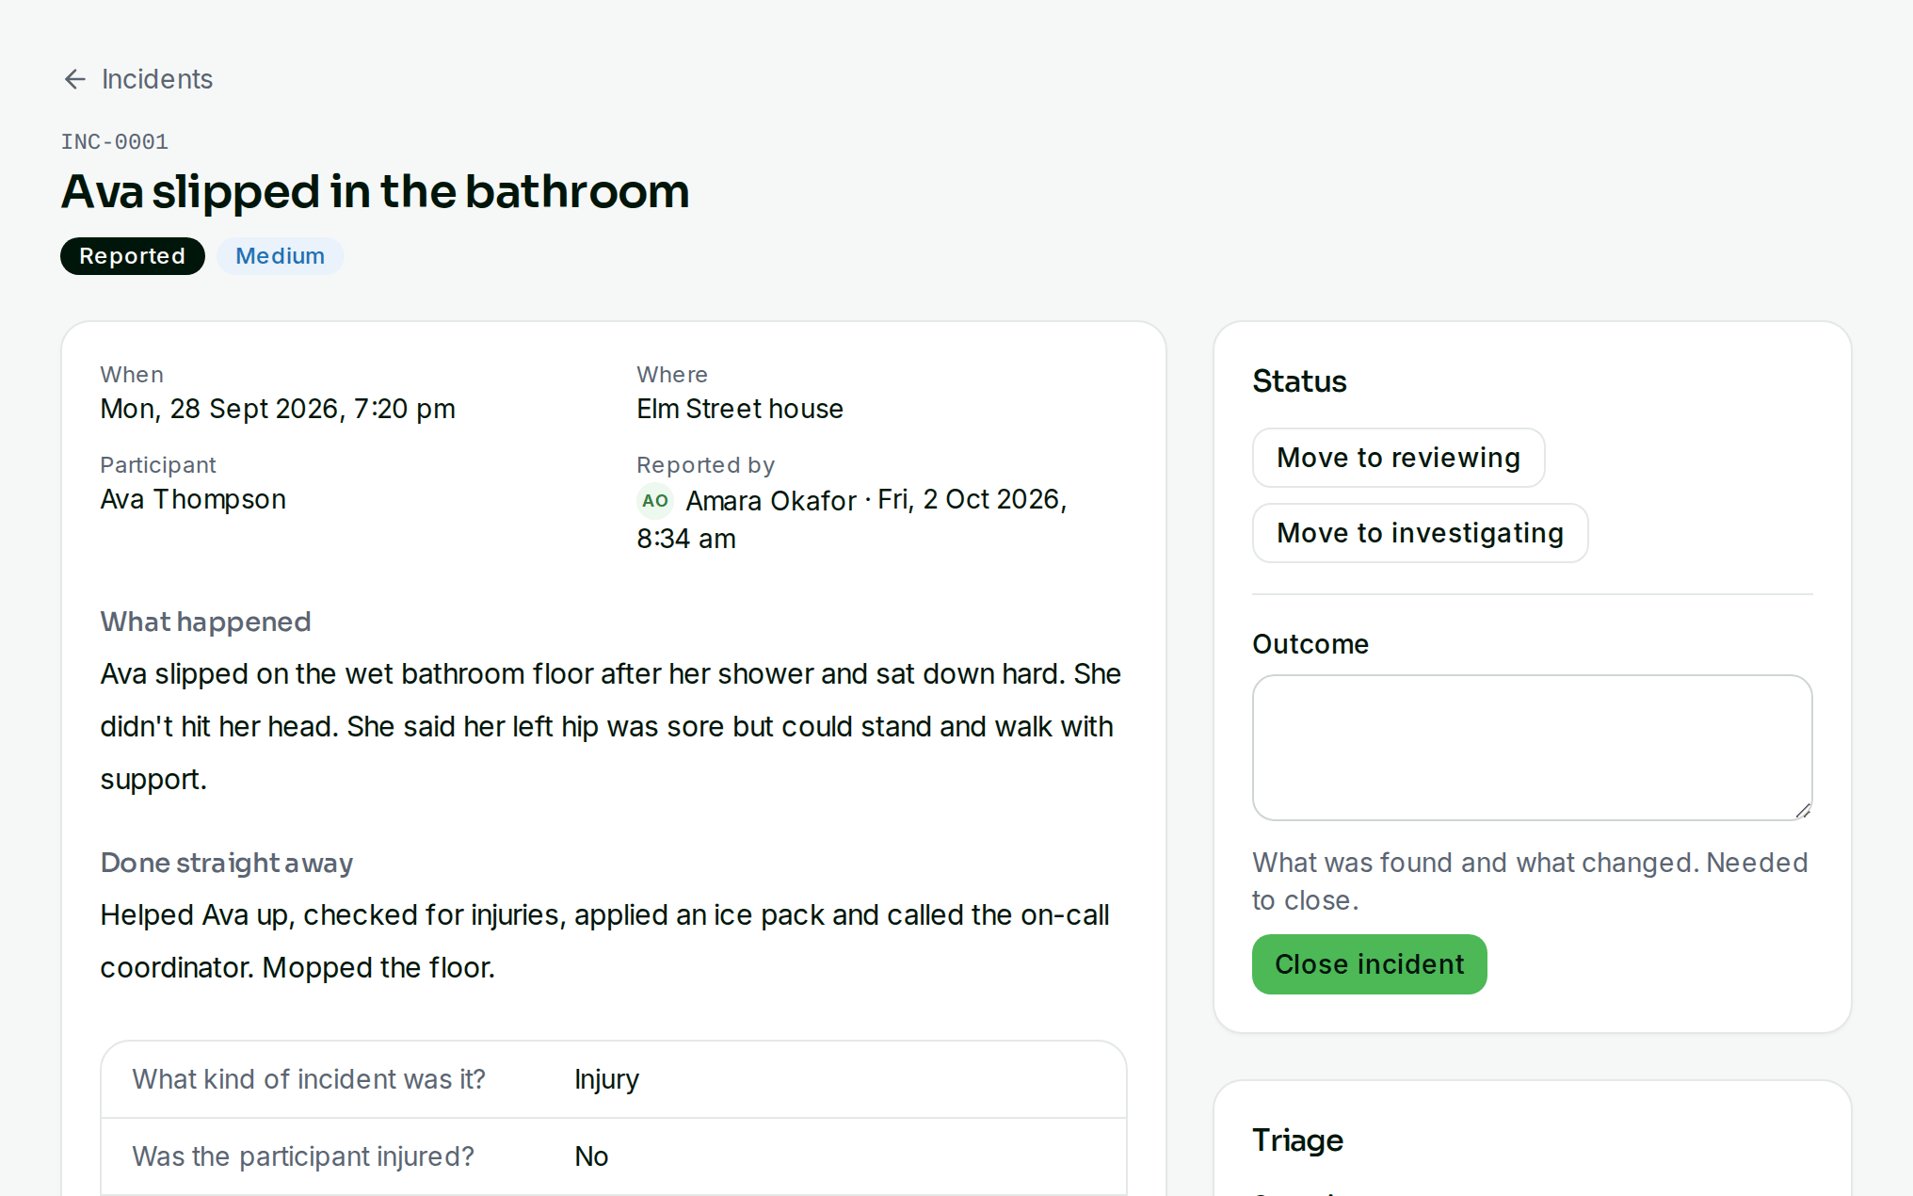Click the AO avatar for Amara Okafor
Screen dimensions: 1913x1196
(x=655, y=501)
